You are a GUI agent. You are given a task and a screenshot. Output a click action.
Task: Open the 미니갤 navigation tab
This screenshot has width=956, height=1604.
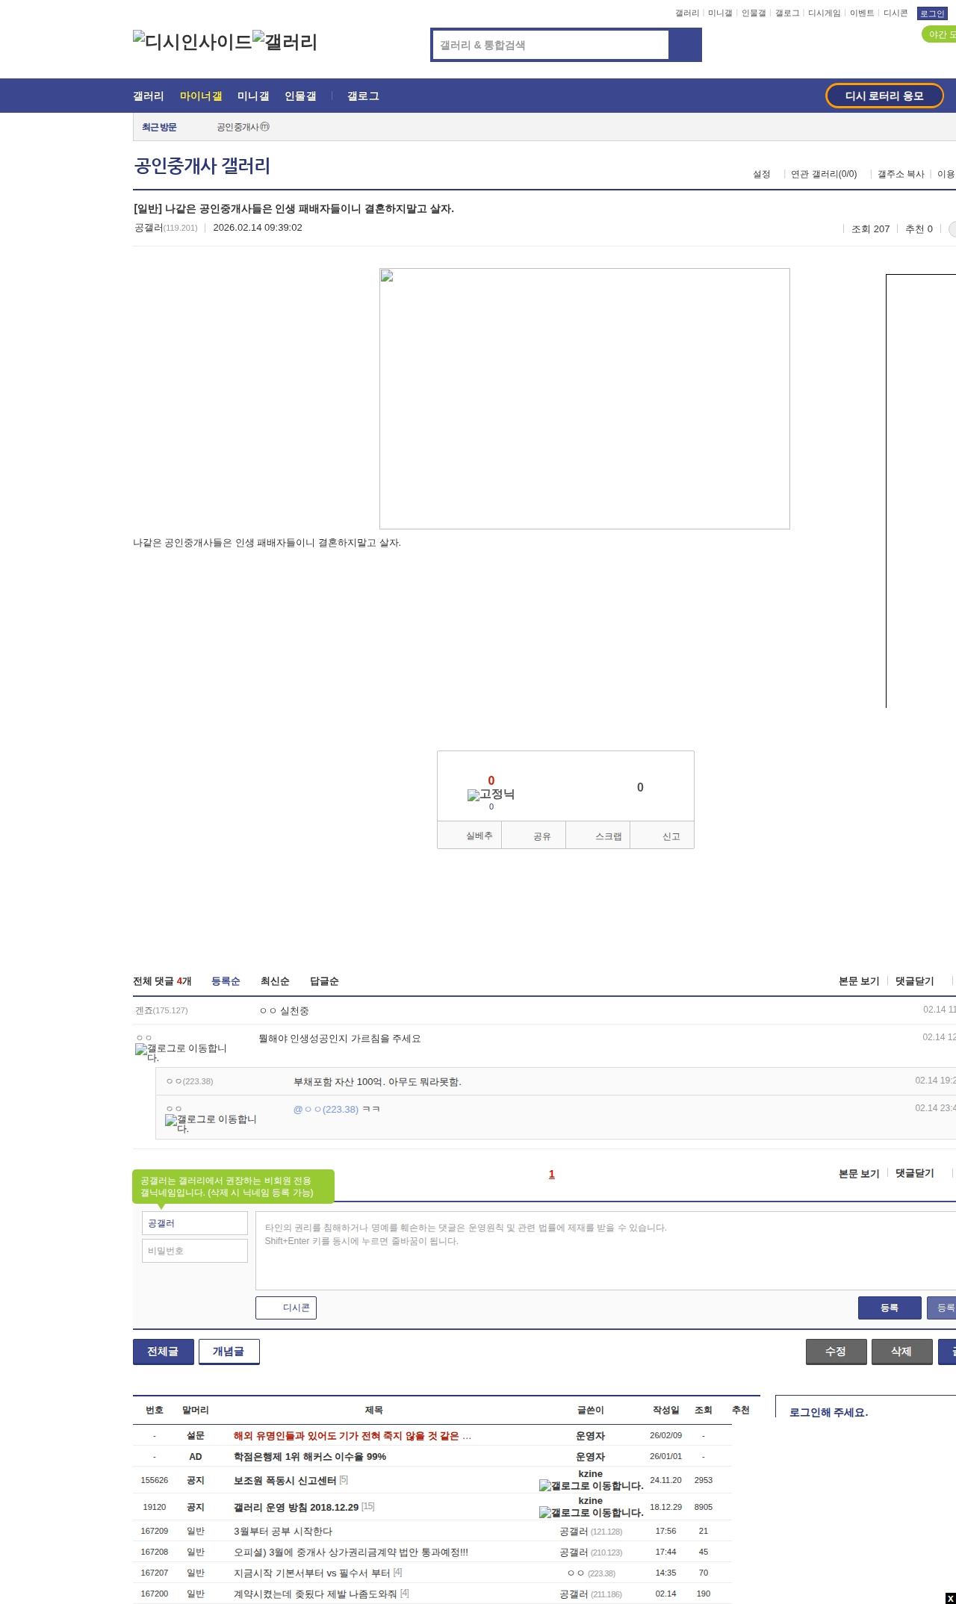pos(253,96)
